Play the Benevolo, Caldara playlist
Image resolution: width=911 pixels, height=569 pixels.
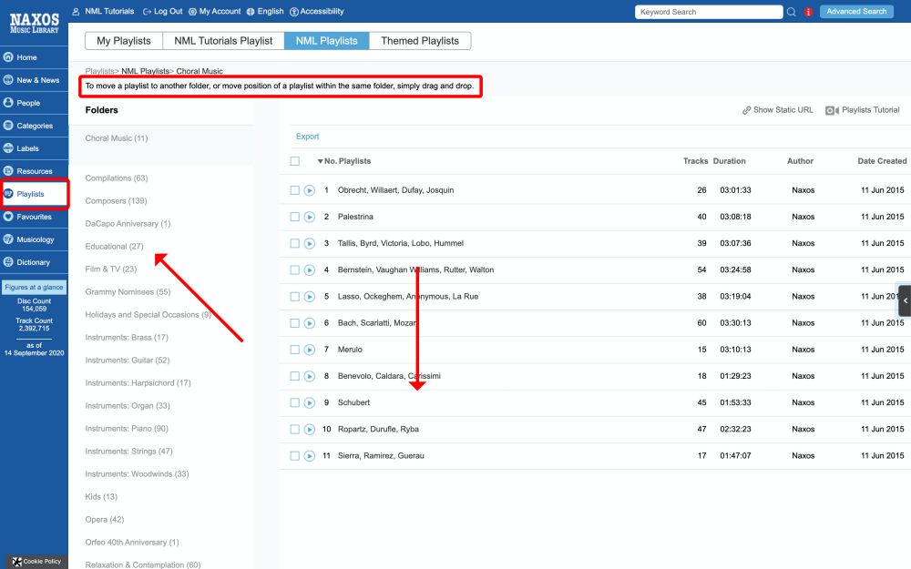(x=310, y=376)
